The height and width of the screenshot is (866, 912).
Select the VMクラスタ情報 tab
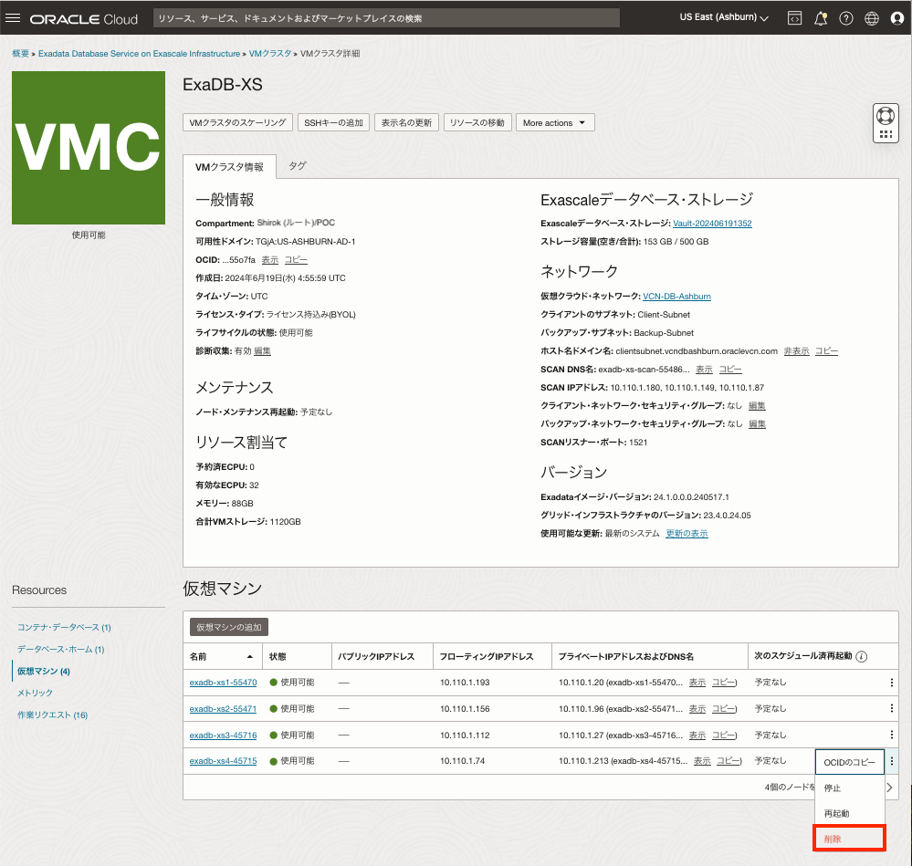[x=229, y=167]
